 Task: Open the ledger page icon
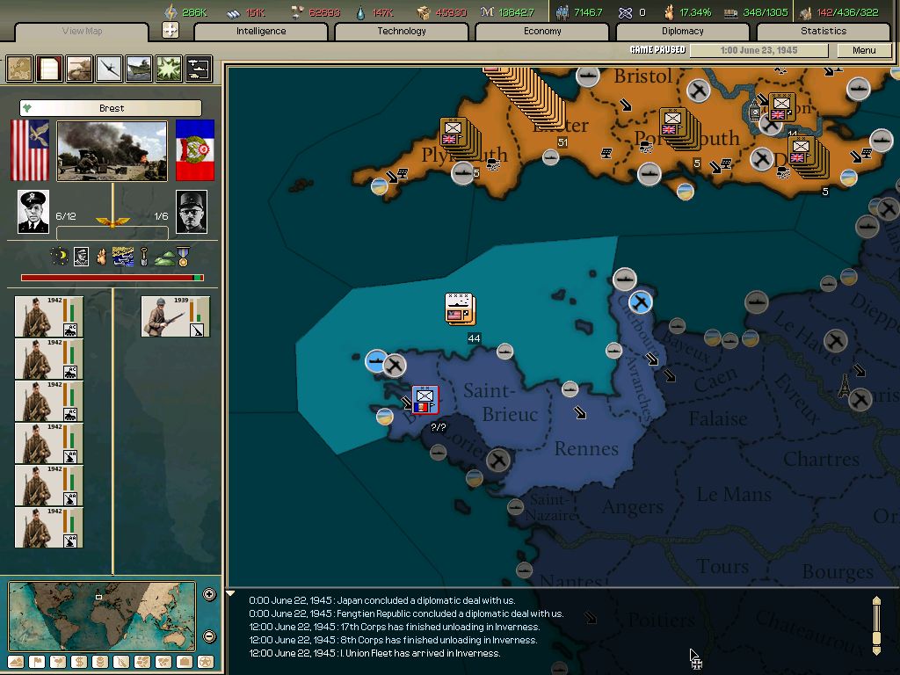[48, 69]
